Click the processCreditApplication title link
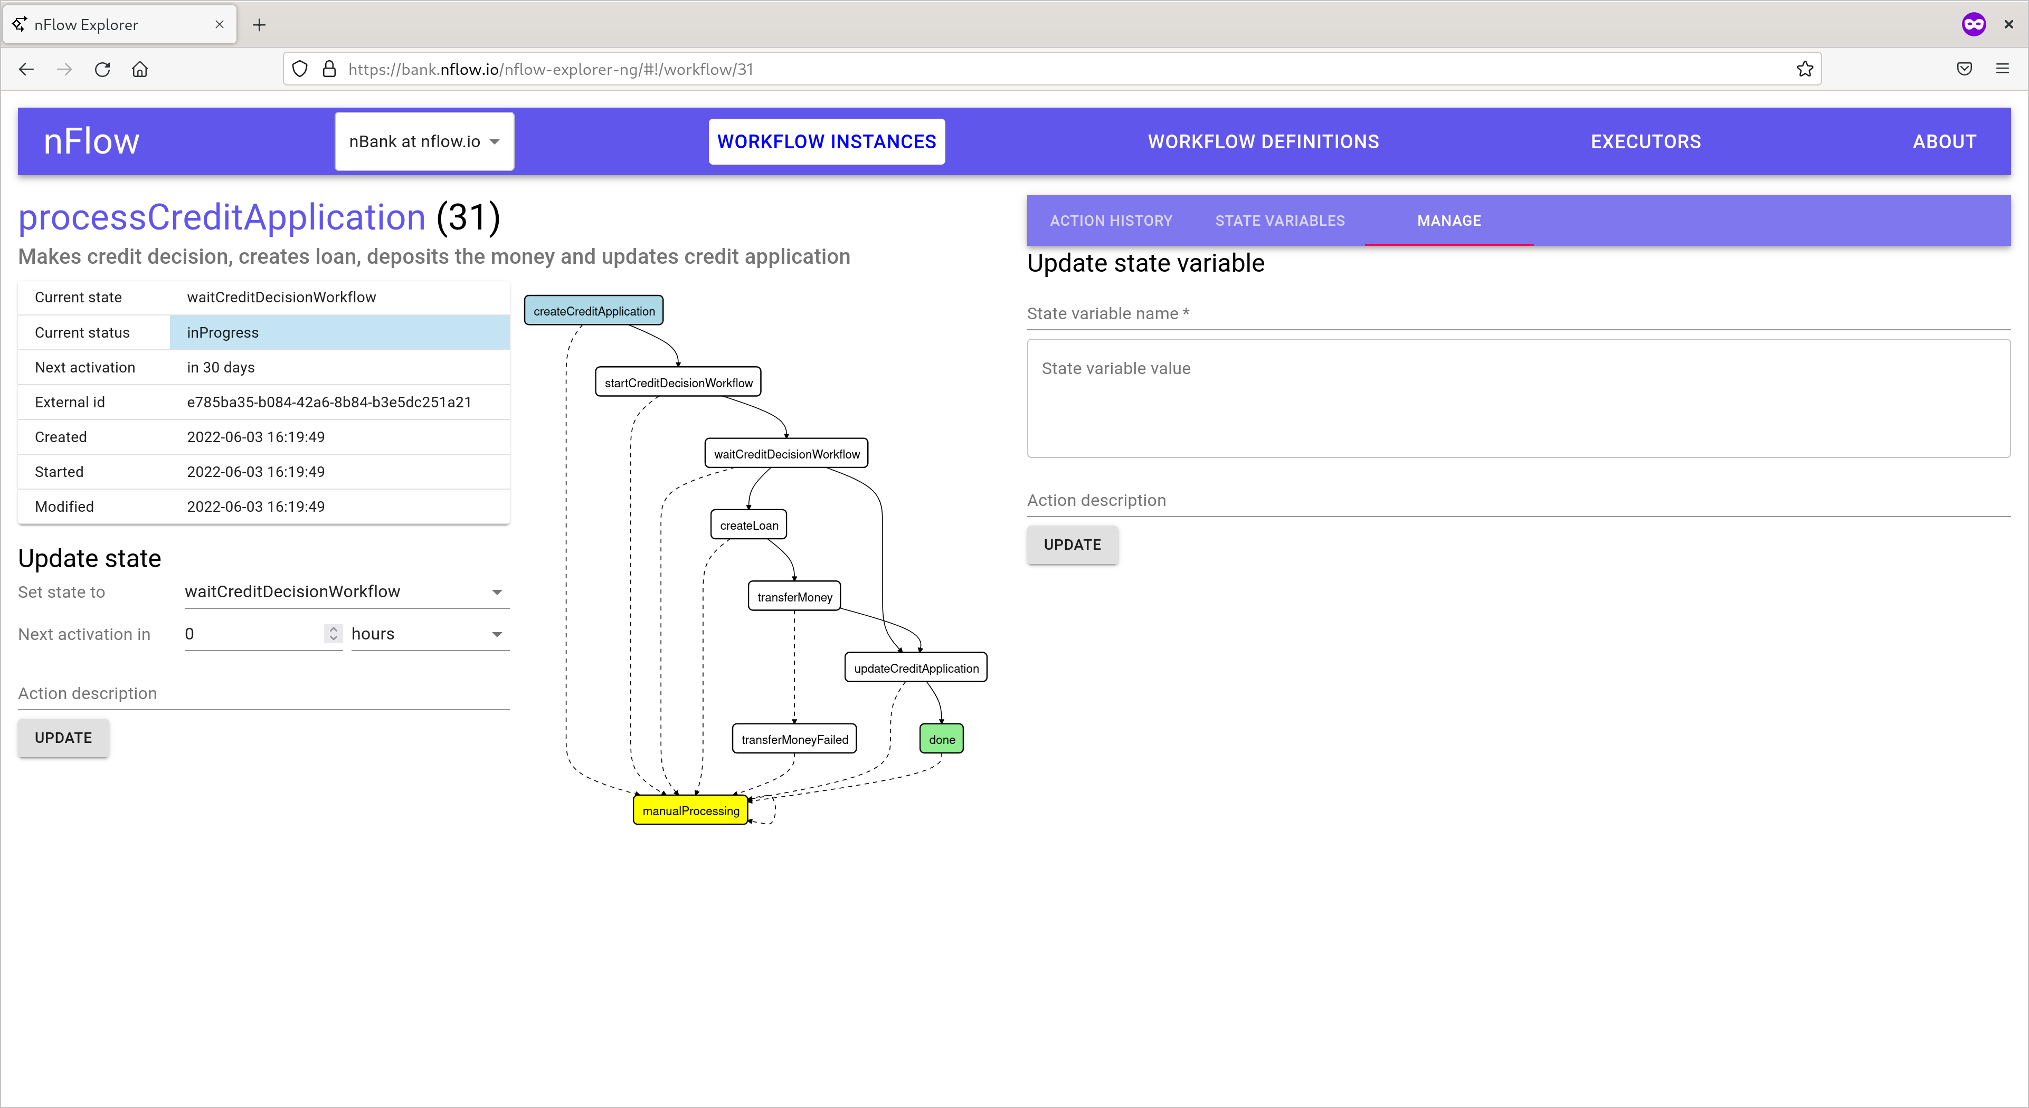 coord(221,217)
